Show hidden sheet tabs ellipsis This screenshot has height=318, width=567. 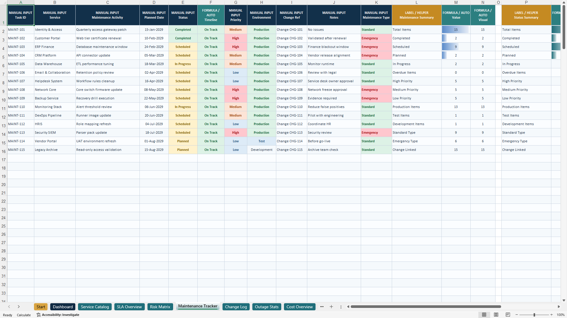click(322, 307)
